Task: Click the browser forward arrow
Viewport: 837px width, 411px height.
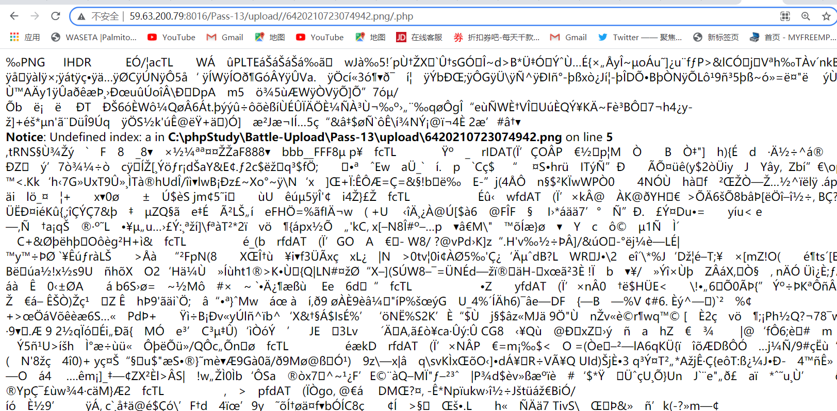Action: tap(35, 16)
